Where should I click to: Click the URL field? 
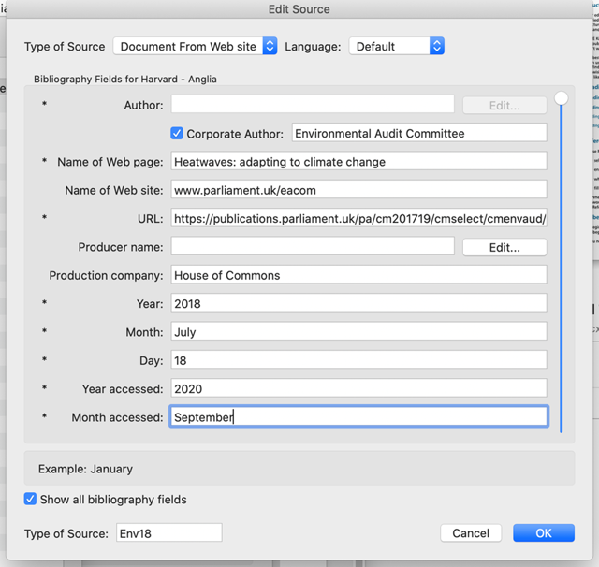pyautogui.click(x=358, y=218)
